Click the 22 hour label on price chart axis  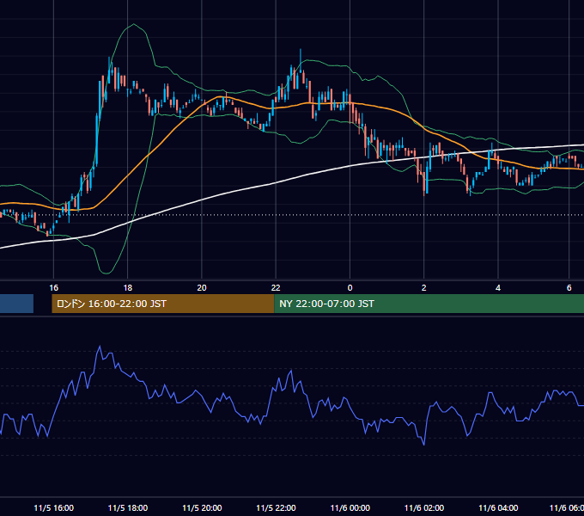tap(276, 288)
